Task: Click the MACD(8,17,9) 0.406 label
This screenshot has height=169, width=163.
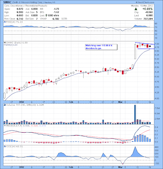Action: point(18,125)
